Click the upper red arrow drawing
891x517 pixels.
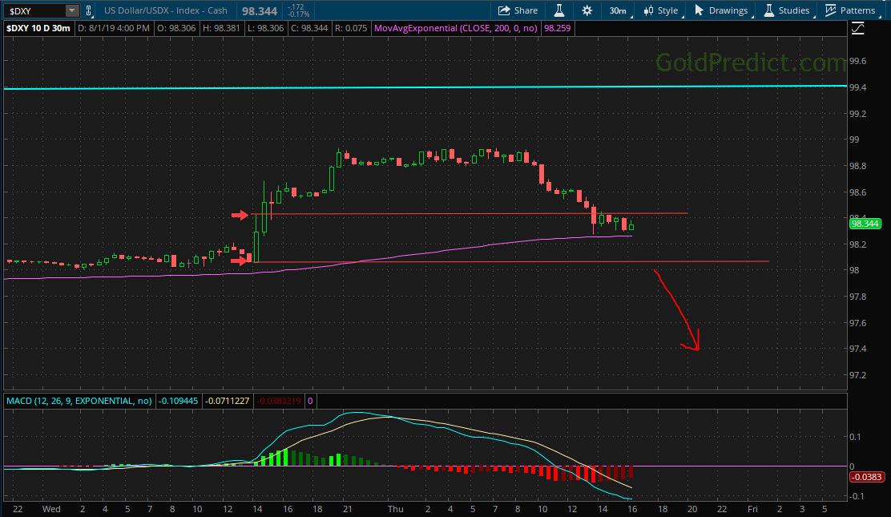pos(240,215)
